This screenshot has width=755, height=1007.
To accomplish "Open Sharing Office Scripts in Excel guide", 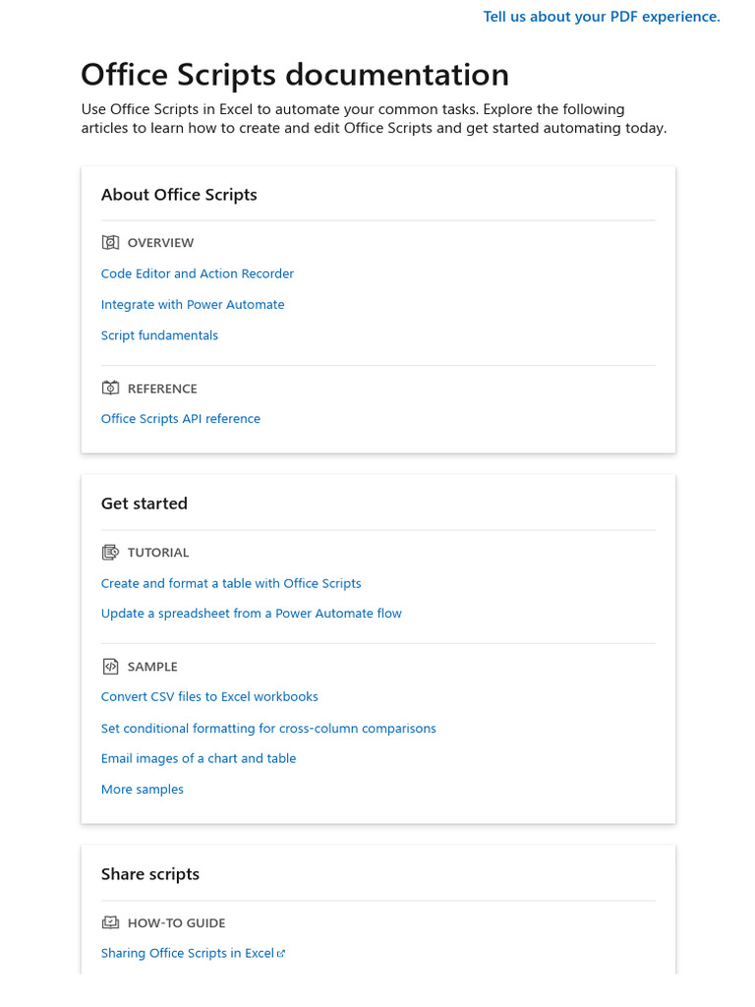I will (x=188, y=954).
